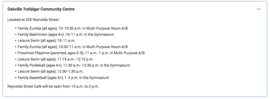The height and width of the screenshot is (99, 270).
Task: Click the bullet before Family Pickleball
Action: 16,65
